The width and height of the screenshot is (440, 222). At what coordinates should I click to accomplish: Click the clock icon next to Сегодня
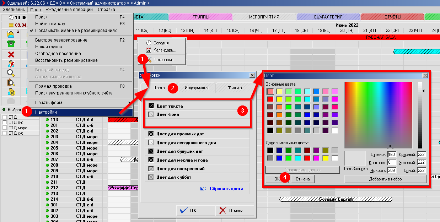149,43
